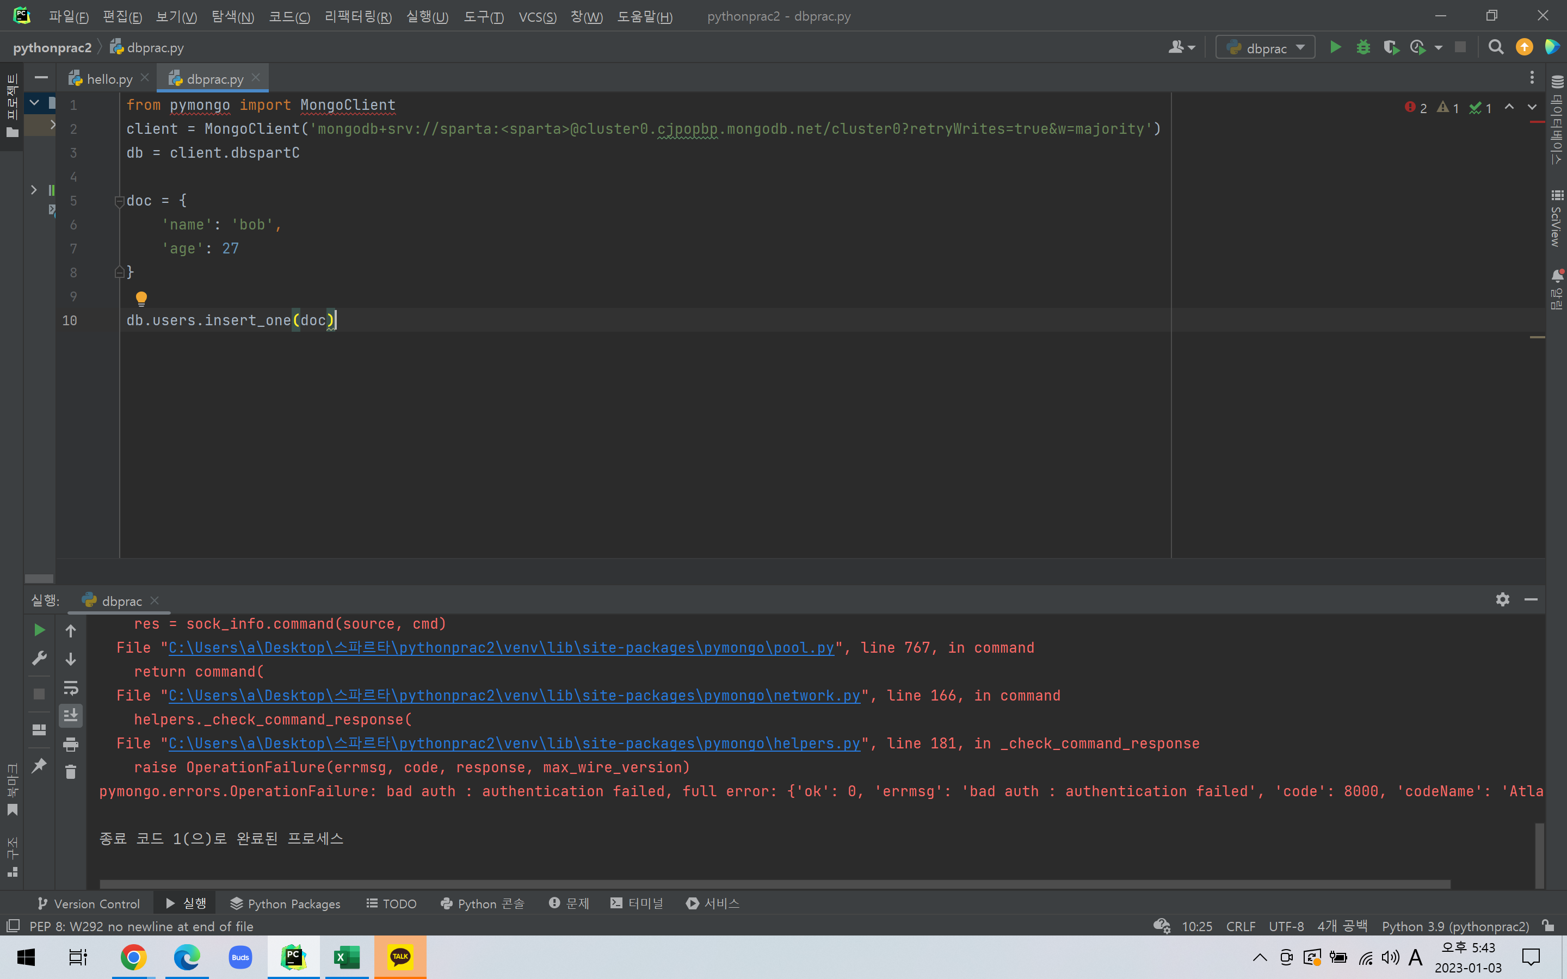1567x979 pixels.
Task: Click the yellow lightbulb quick-fix icon
Action: (x=141, y=299)
